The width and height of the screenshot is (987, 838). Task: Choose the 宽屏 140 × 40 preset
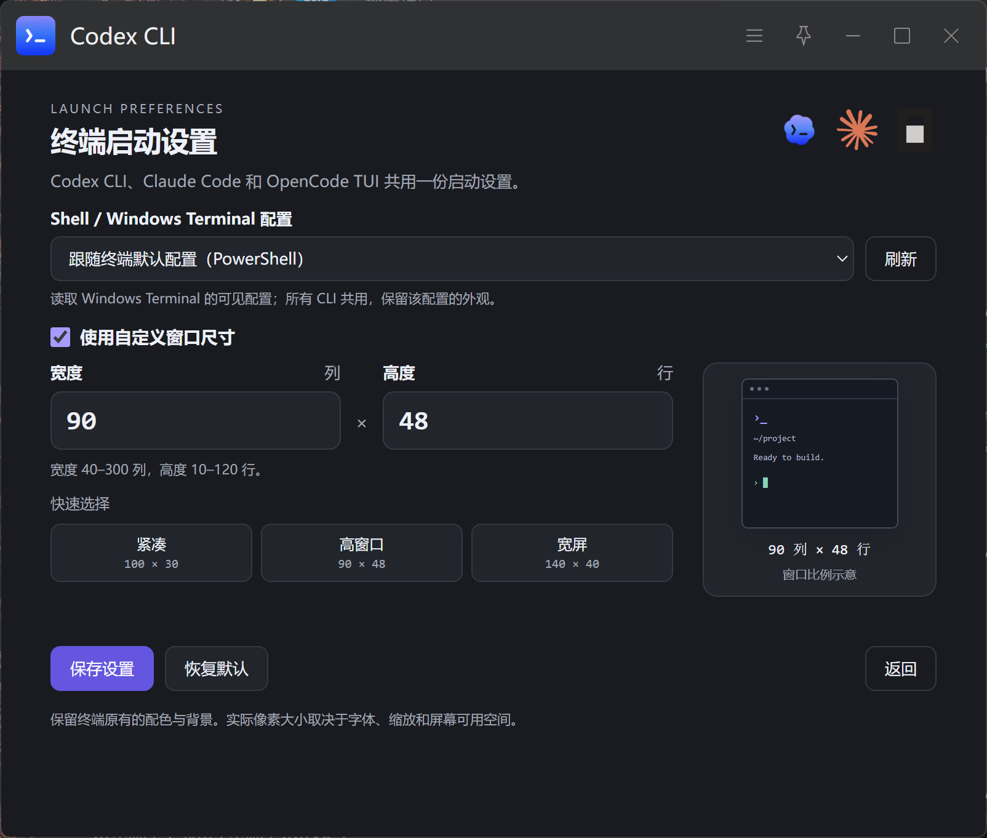point(572,553)
